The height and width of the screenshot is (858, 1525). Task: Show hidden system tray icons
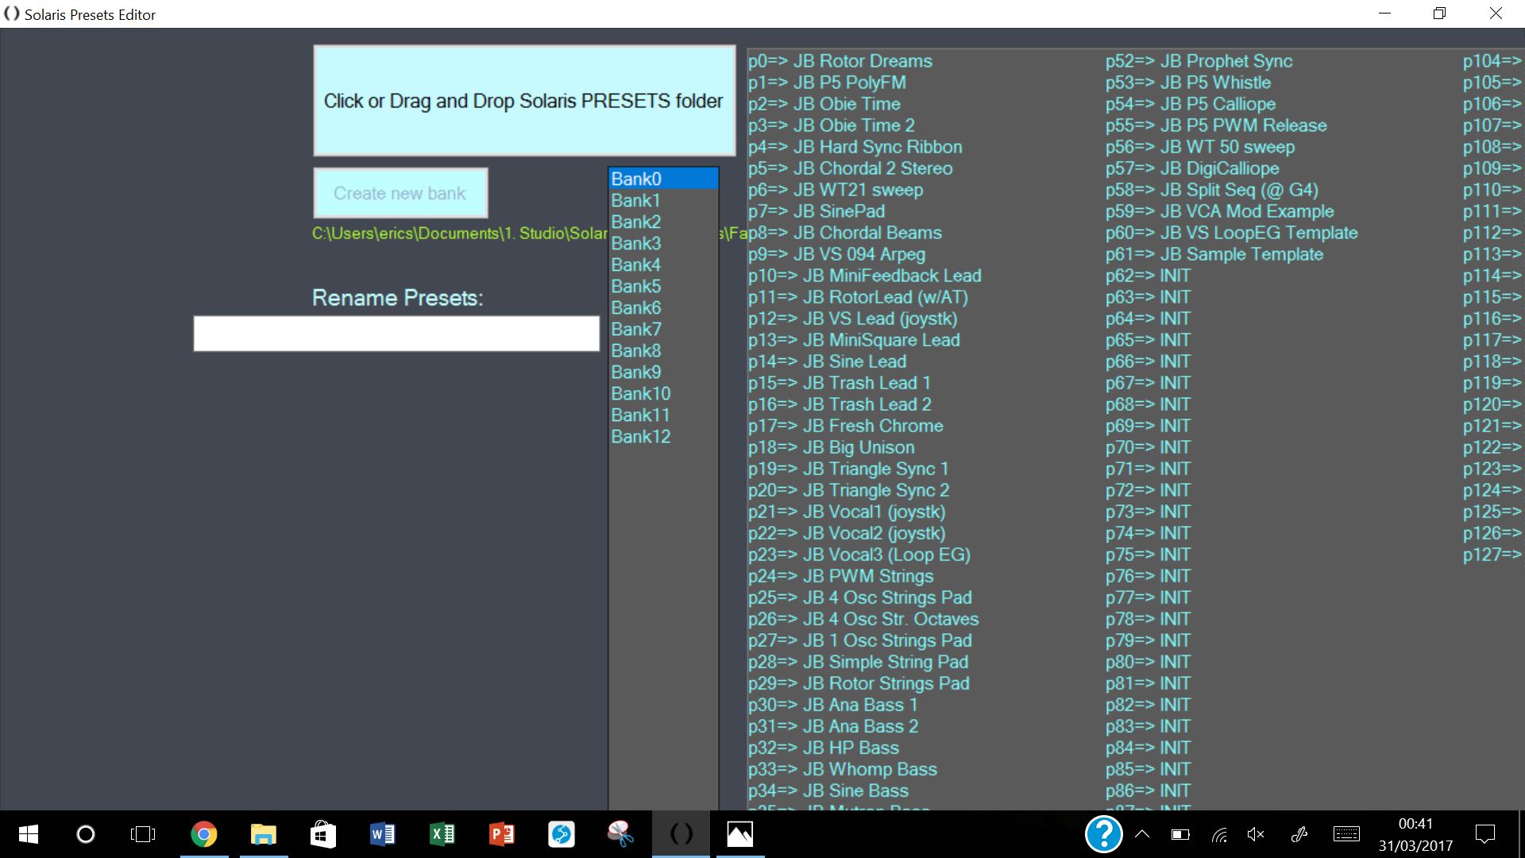pos(1142,834)
